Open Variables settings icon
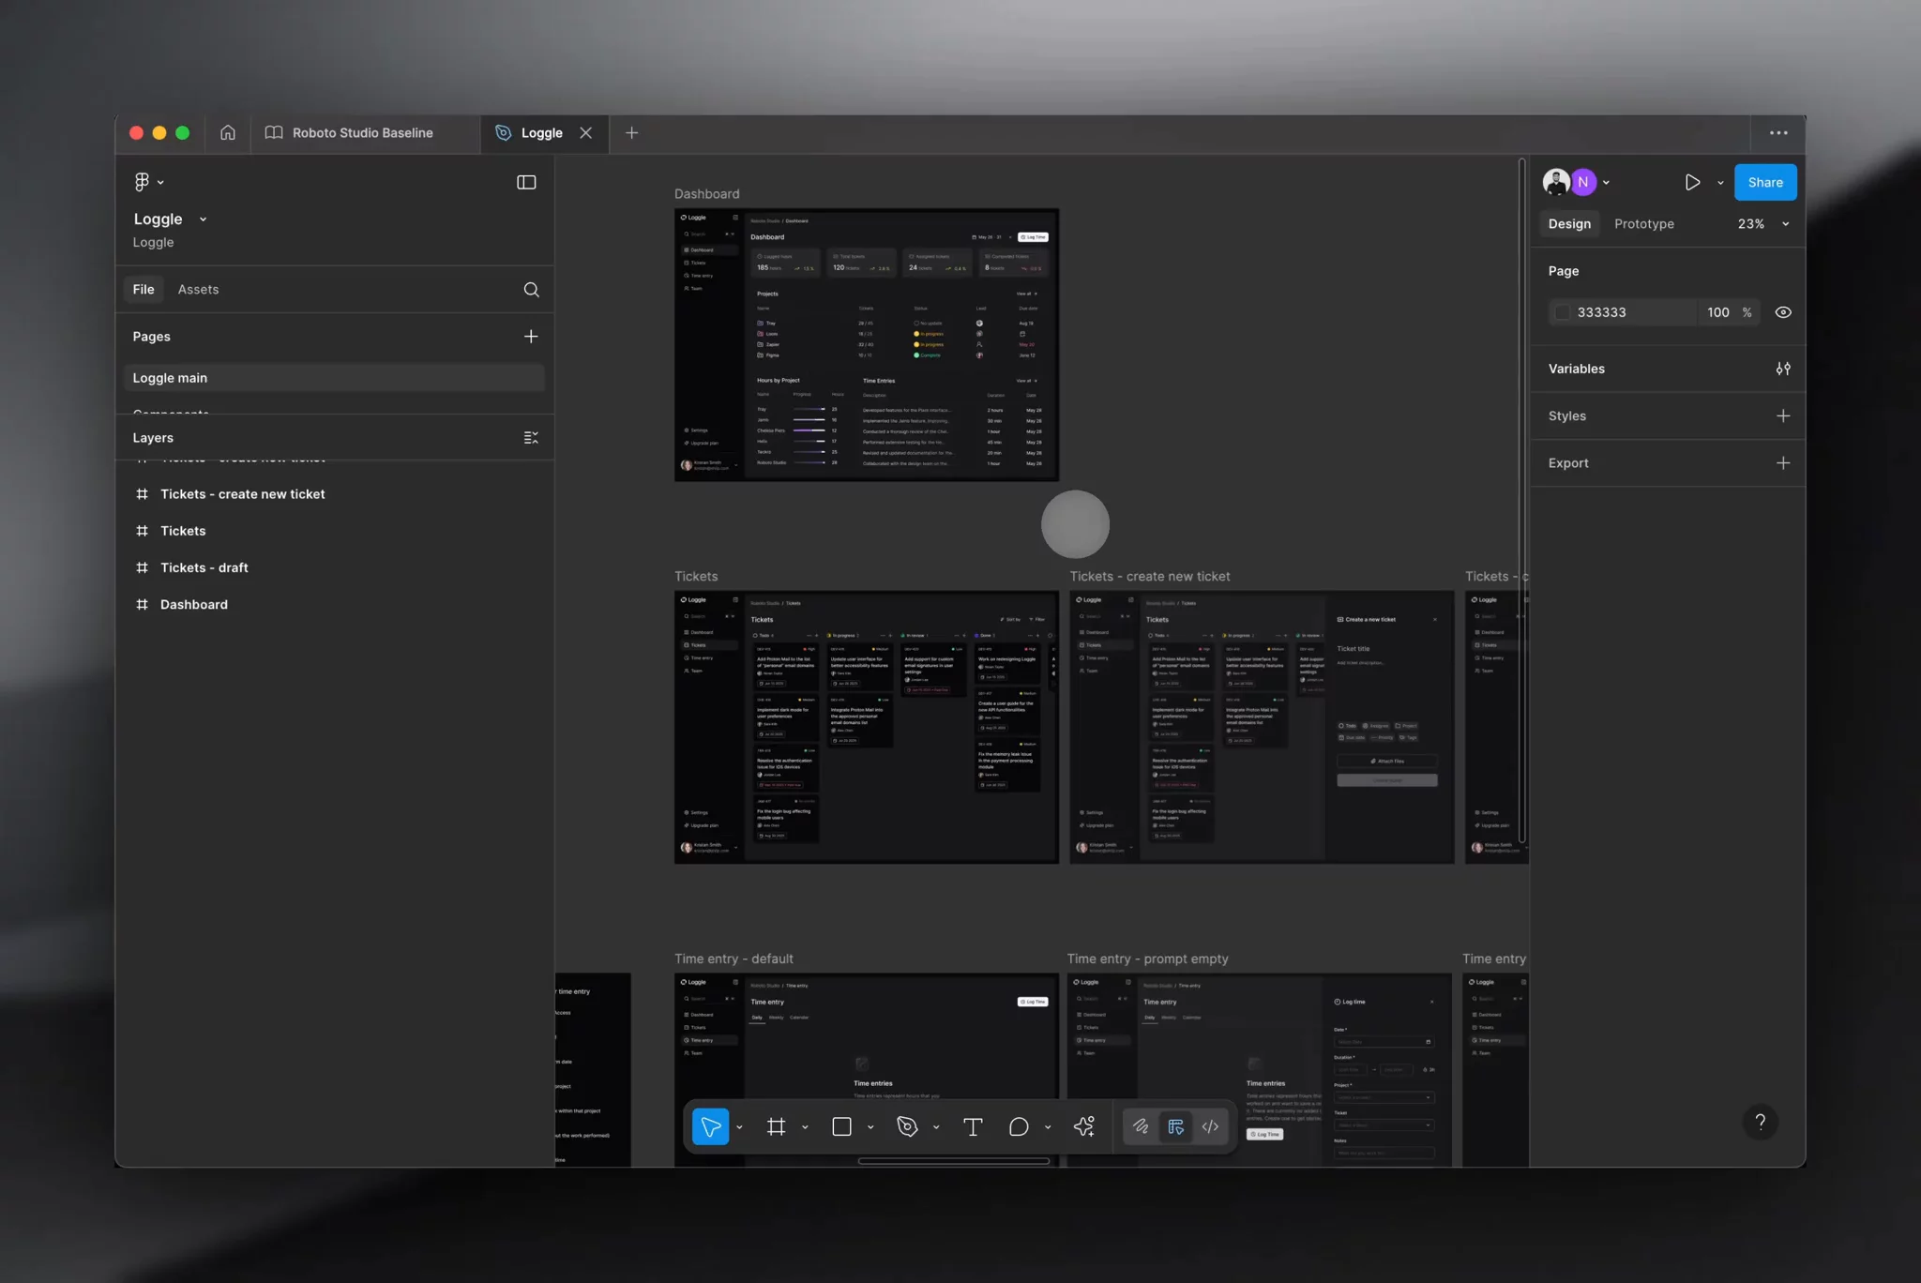 pyautogui.click(x=1783, y=369)
